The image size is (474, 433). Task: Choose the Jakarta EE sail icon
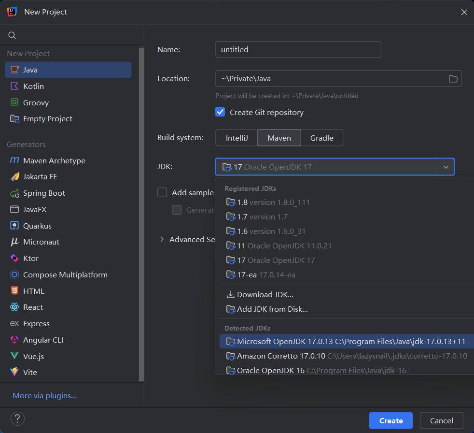(14, 177)
